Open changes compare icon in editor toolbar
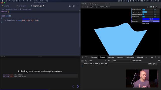 pos(70,6)
